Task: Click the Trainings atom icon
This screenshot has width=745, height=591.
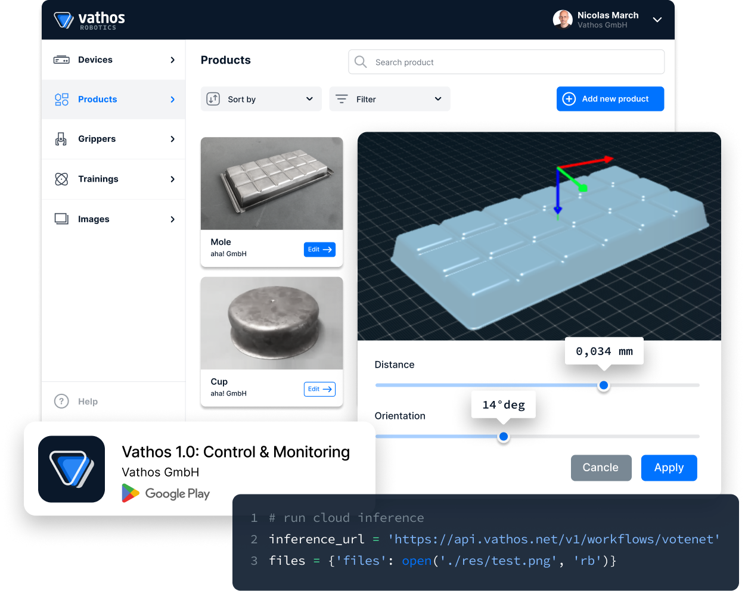Action: pyautogui.click(x=61, y=179)
